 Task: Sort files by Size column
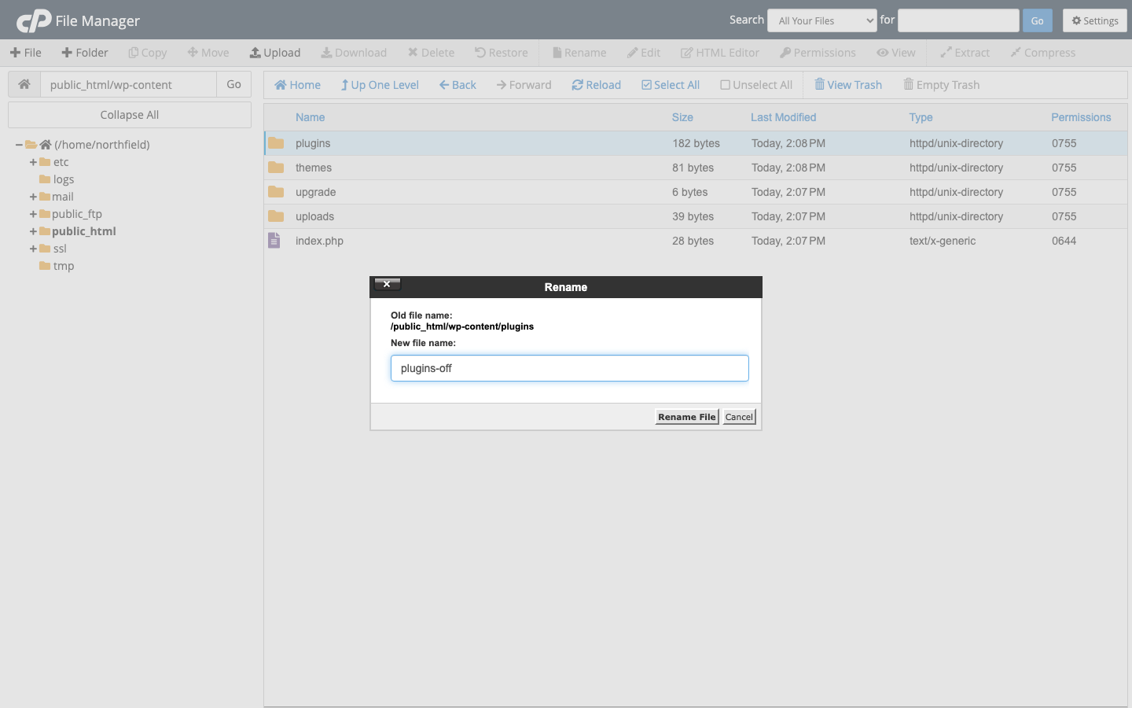click(x=682, y=117)
